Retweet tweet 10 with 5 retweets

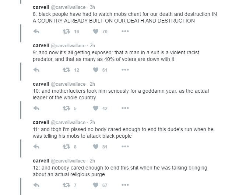[x=67, y=108]
